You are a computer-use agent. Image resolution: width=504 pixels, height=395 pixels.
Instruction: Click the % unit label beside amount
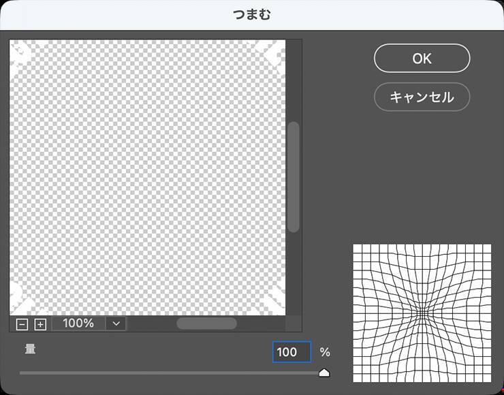click(x=325, y=352)
